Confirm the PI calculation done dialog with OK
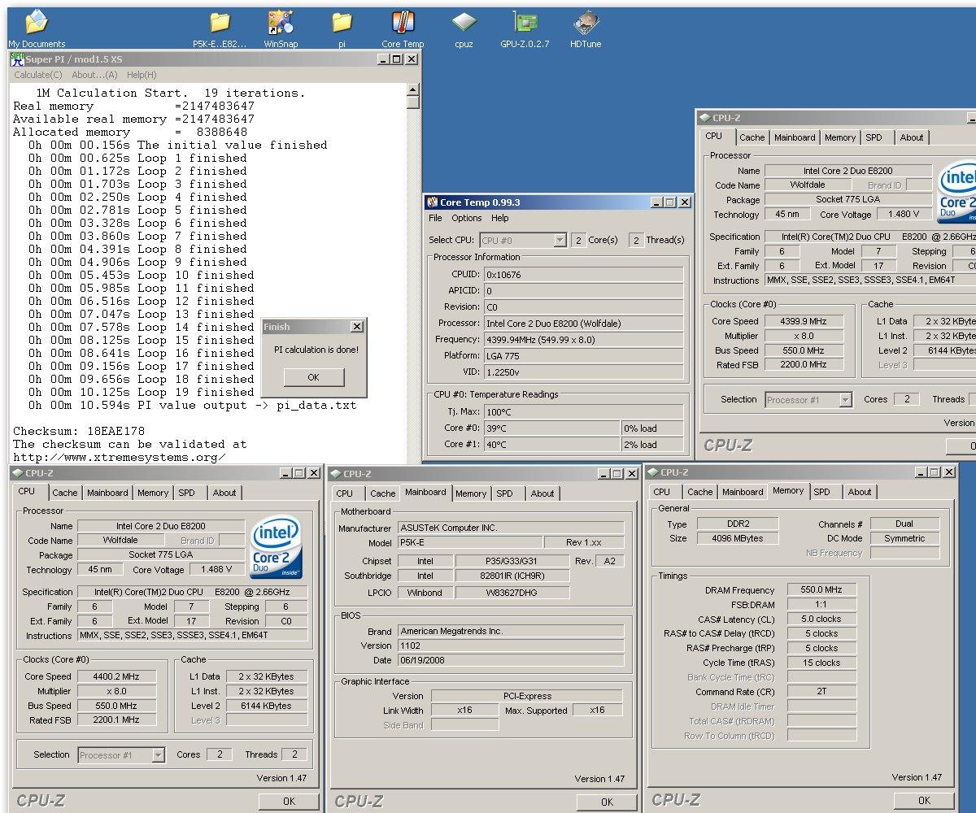This screenshot has width=976, height=813. 314,377
